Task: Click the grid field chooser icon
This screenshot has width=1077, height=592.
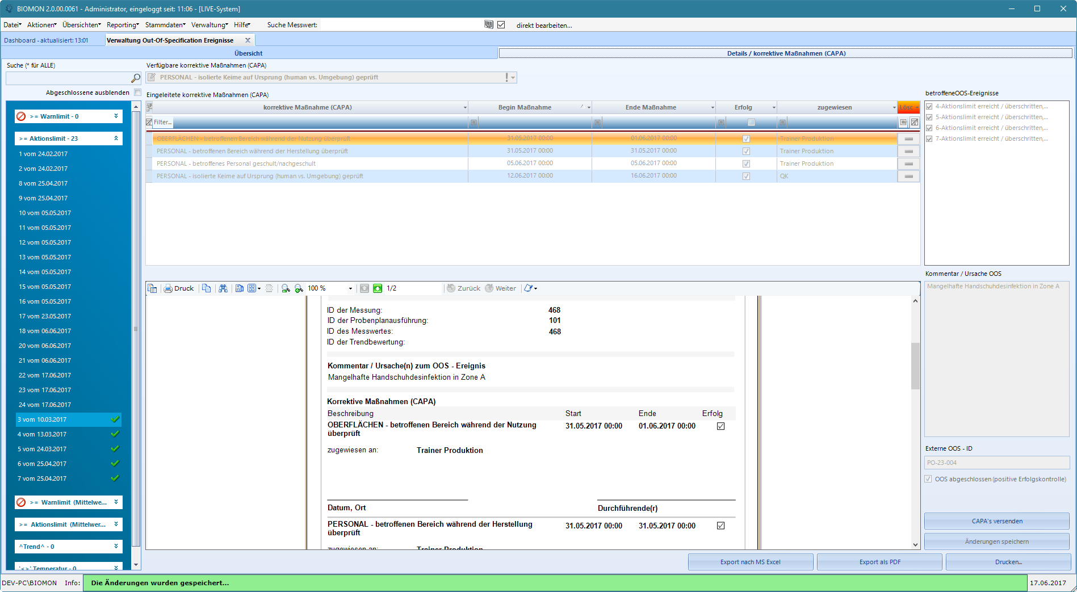Action: pos(149,107)
